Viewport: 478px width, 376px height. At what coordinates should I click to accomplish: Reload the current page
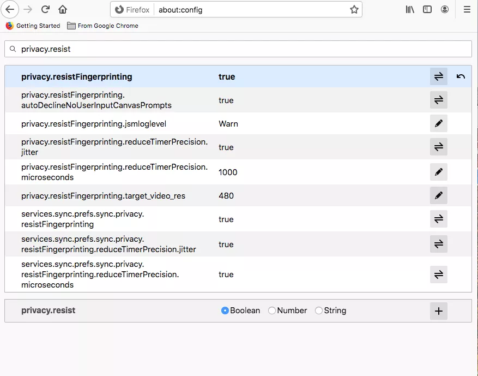pos(46,9)
